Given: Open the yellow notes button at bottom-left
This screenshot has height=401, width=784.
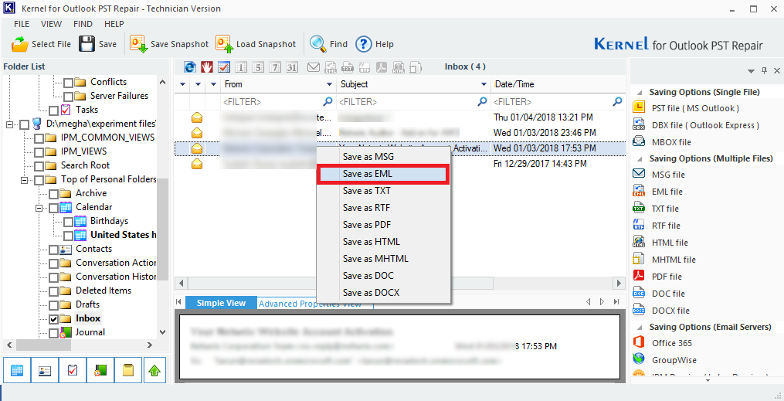Looking at the screenshot, I should pyautogui.click(x=128, y=370).
